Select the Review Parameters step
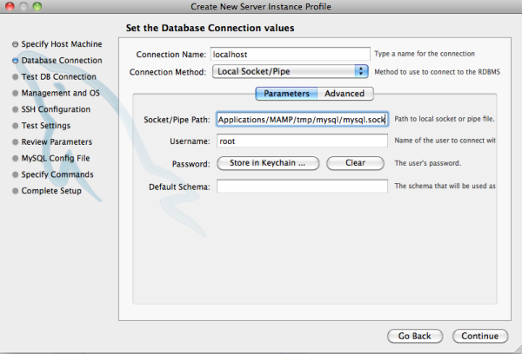 (57, 142)
